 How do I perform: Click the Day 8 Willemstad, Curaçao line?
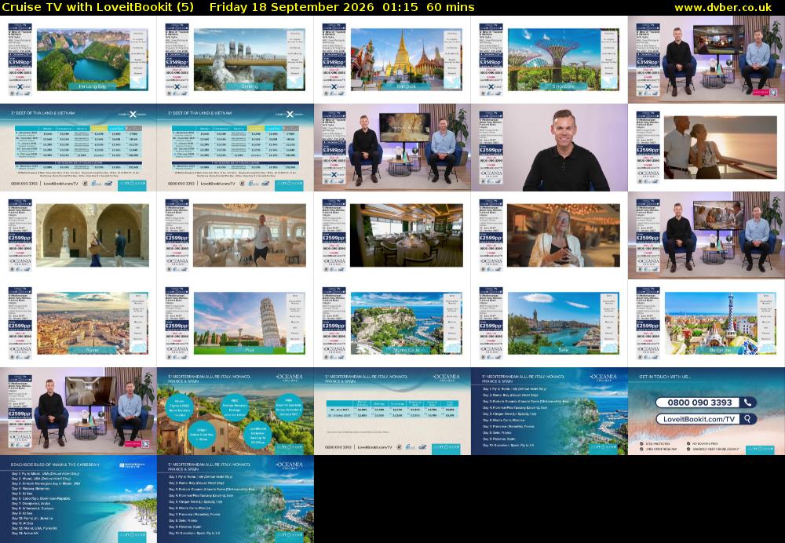tap(32, 508)
